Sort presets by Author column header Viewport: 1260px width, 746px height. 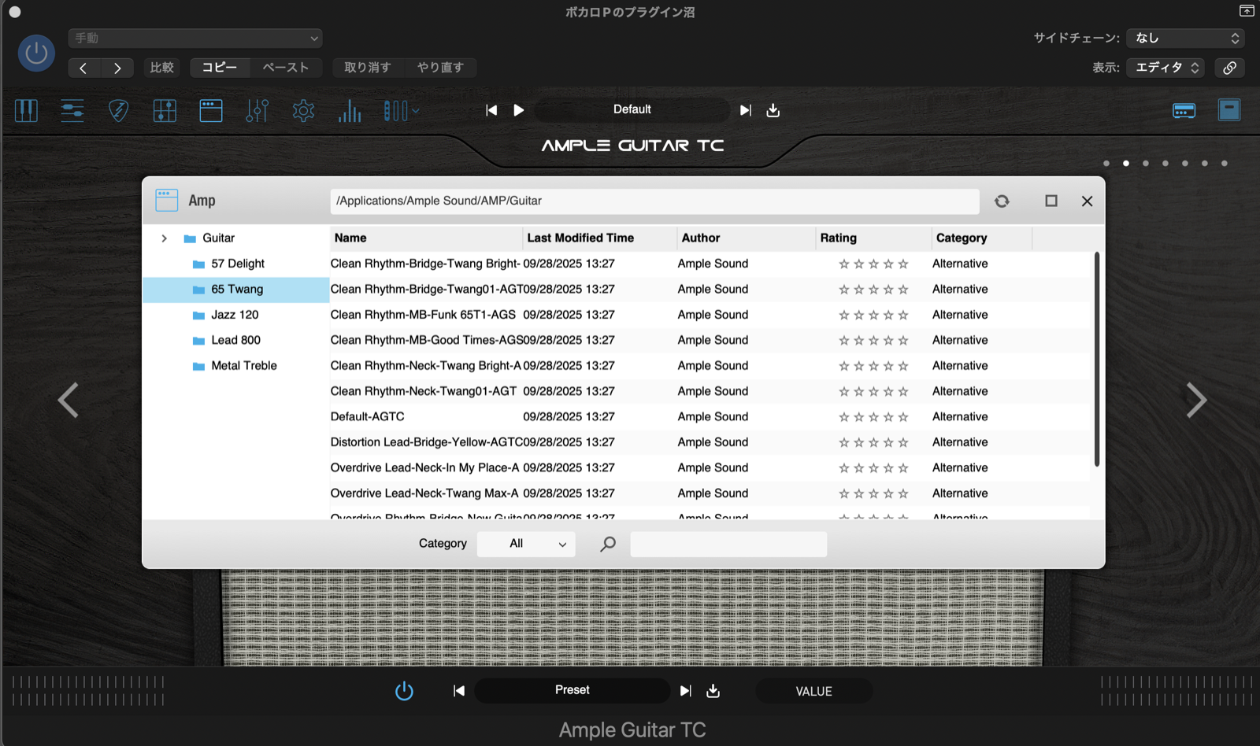point(746,238)
